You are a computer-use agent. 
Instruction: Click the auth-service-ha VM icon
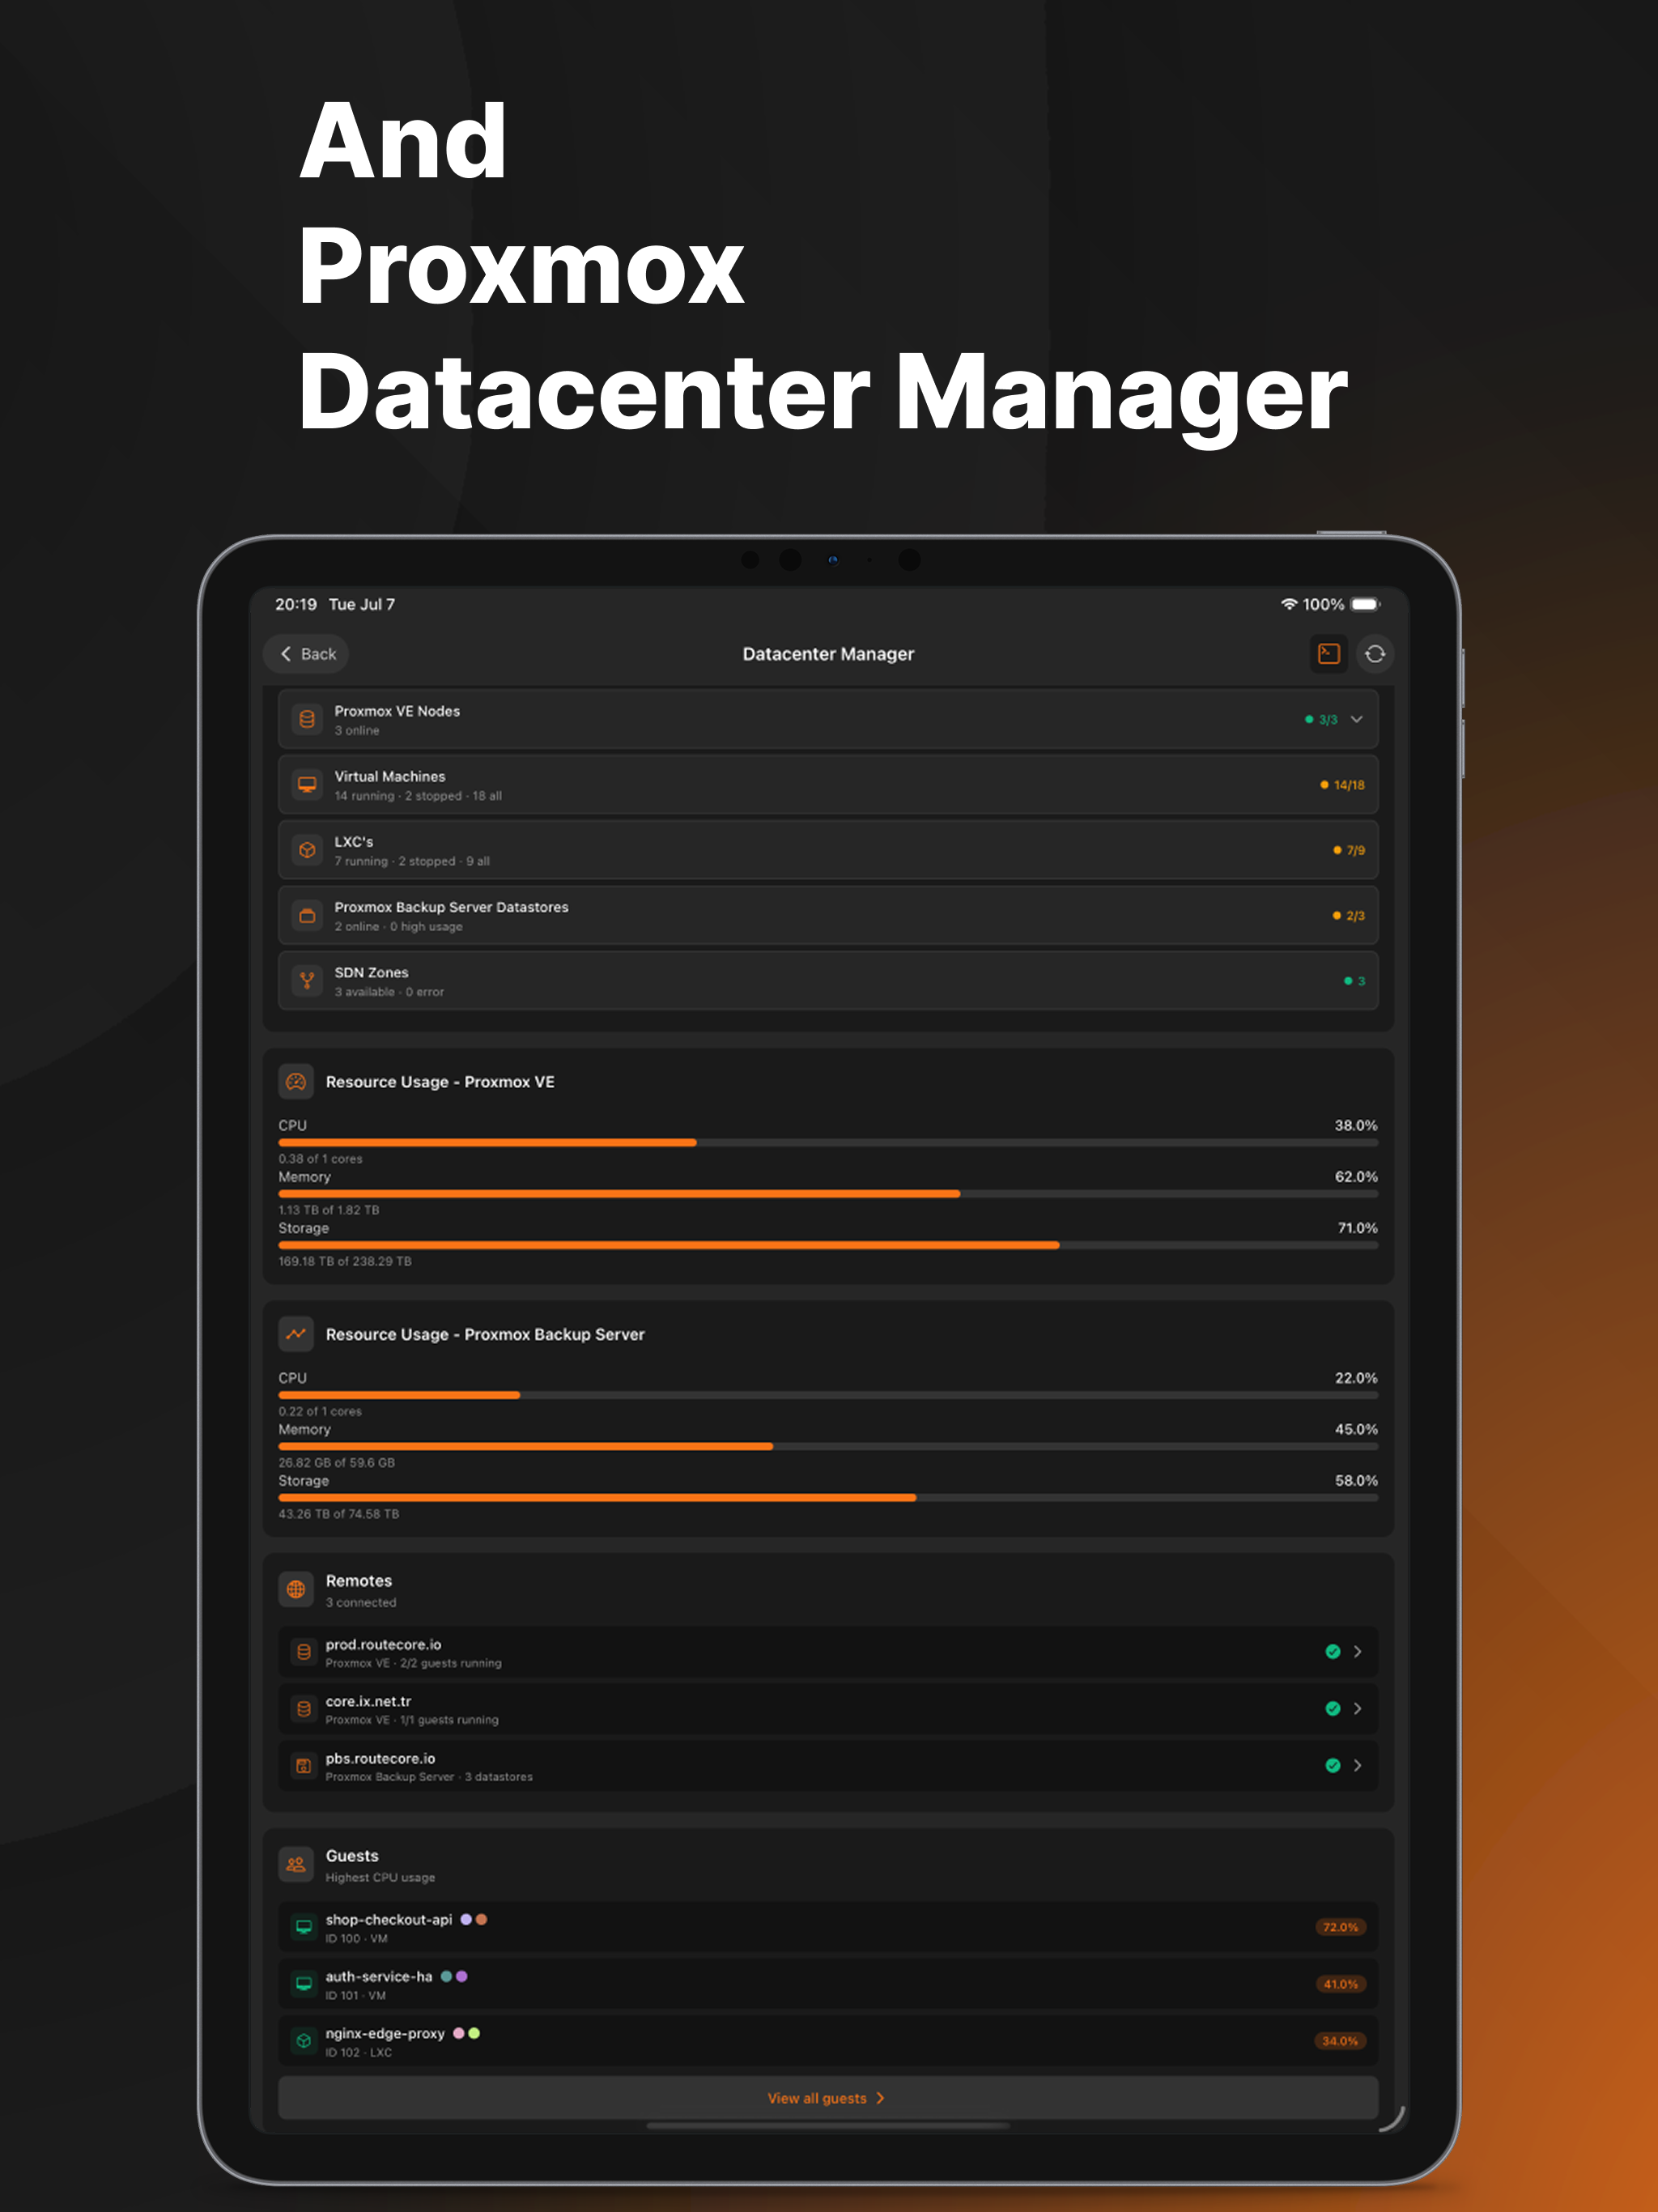[x=304, y=1984]
